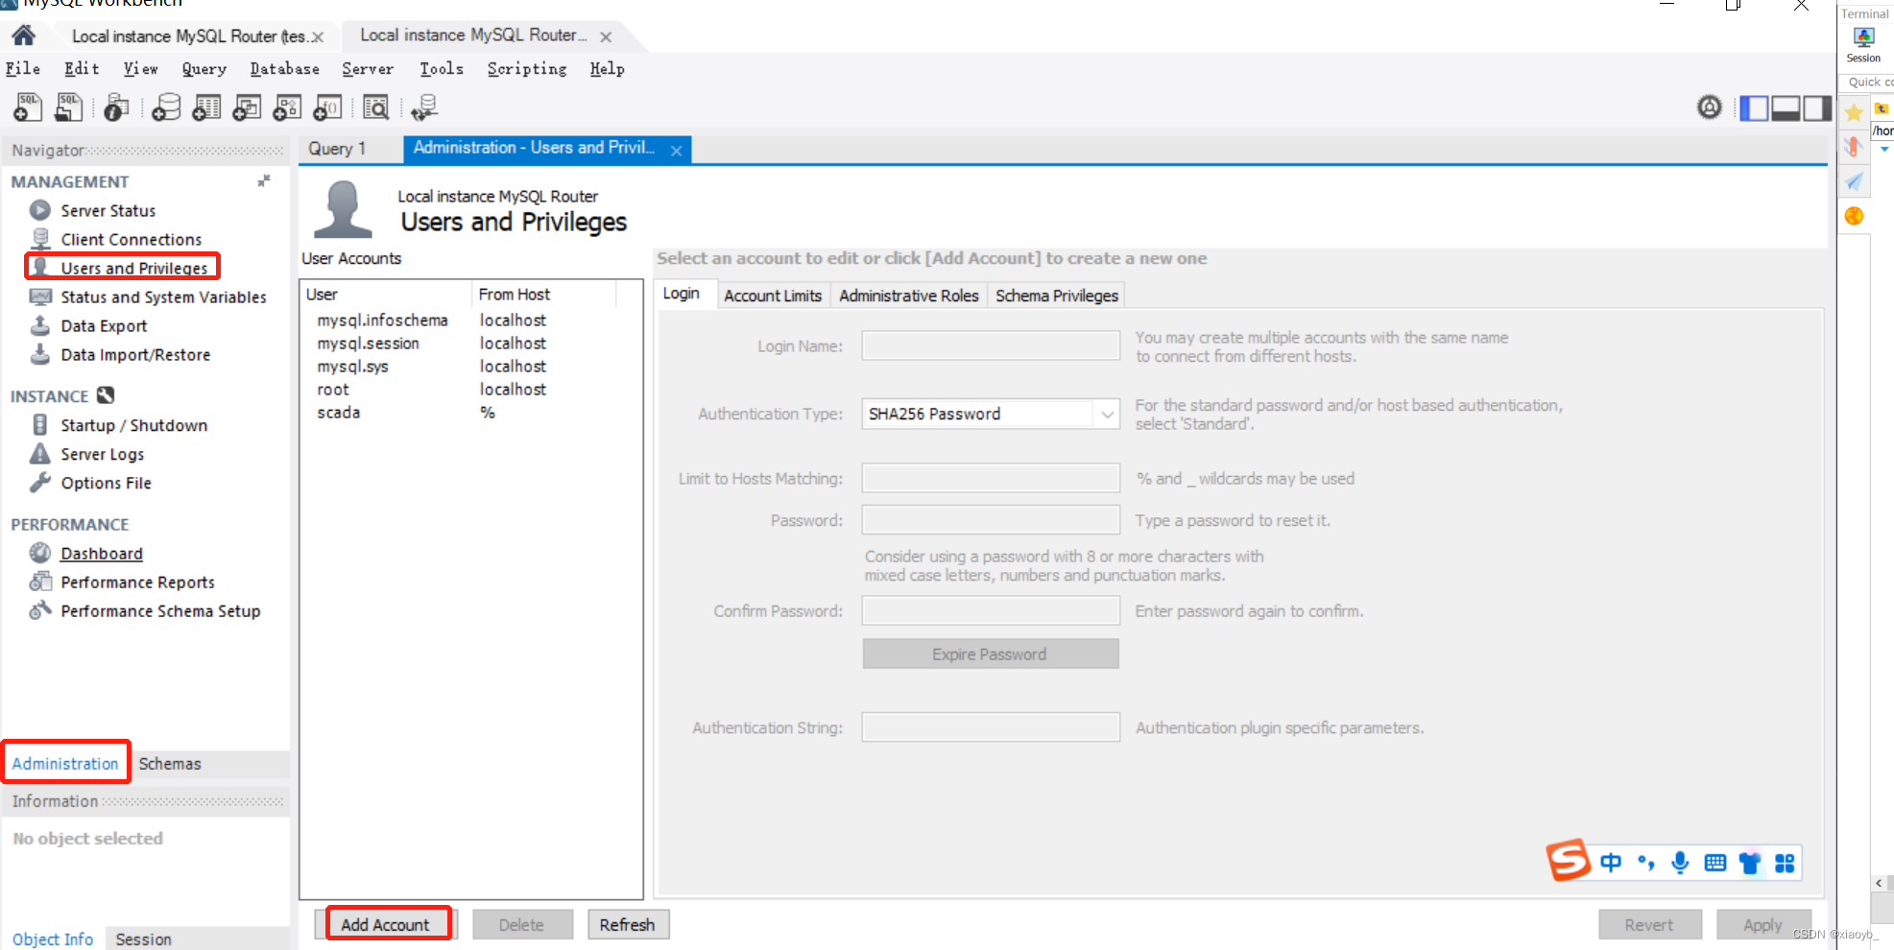Create a new stored procedure icon

(x=287, y=107)
